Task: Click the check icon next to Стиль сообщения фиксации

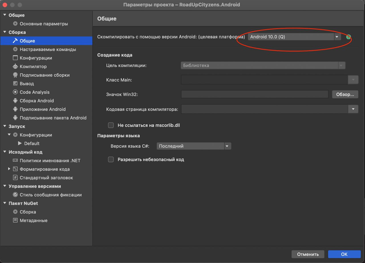Action: tap(15, 195)
